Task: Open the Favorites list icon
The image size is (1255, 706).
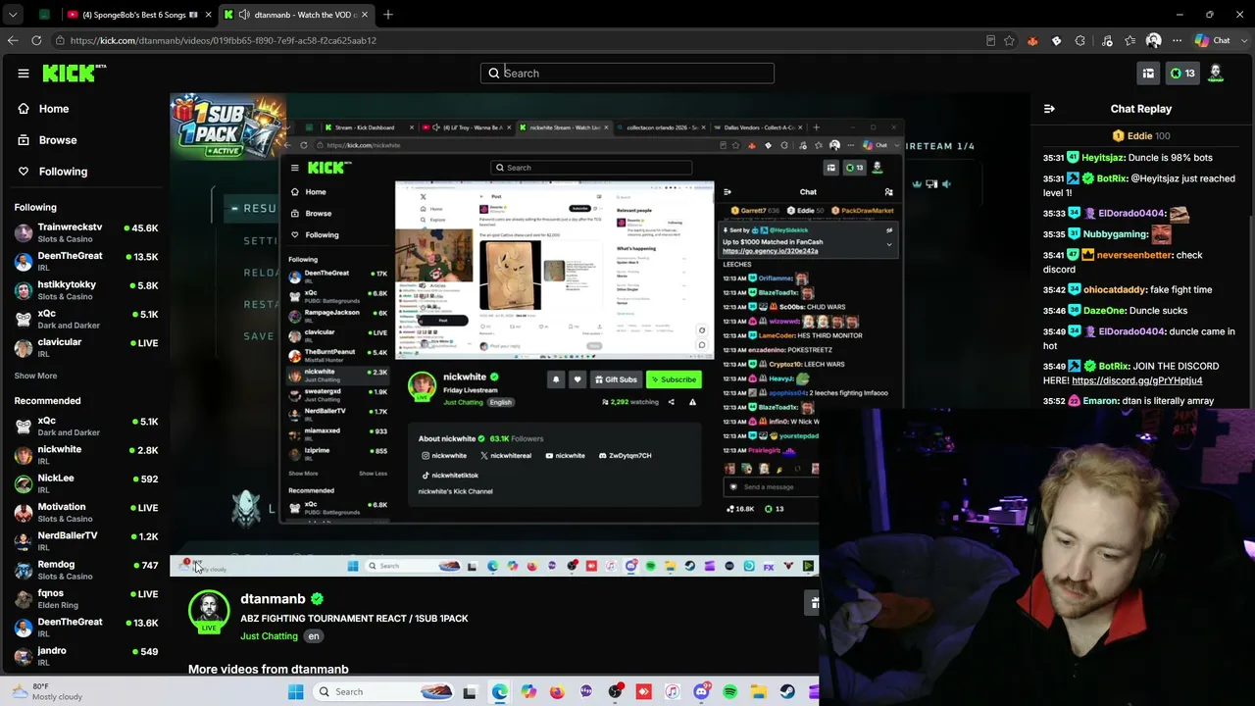Action: coord(1130,40)
